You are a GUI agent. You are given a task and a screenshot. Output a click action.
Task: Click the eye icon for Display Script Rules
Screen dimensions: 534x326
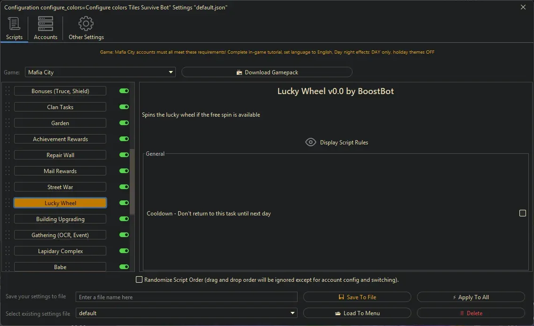pyautogui.click(x=311, y=142)
